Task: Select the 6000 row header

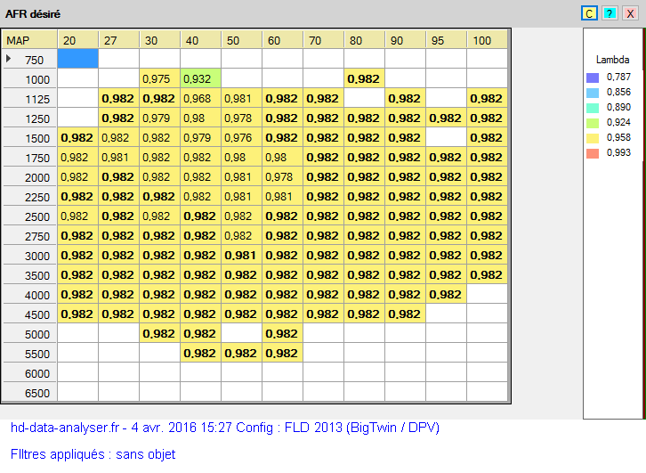Action: click(x=29, y=372)
